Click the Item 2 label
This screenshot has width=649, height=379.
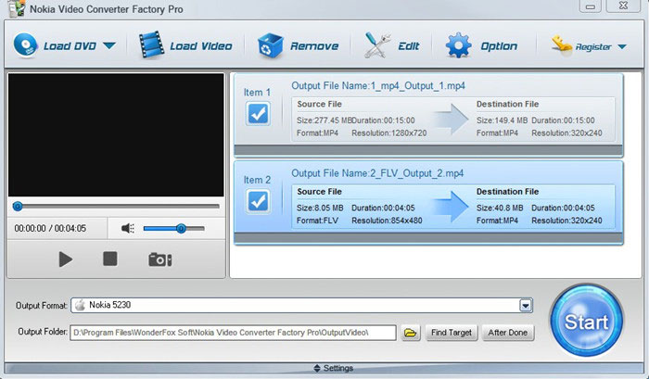257,180
